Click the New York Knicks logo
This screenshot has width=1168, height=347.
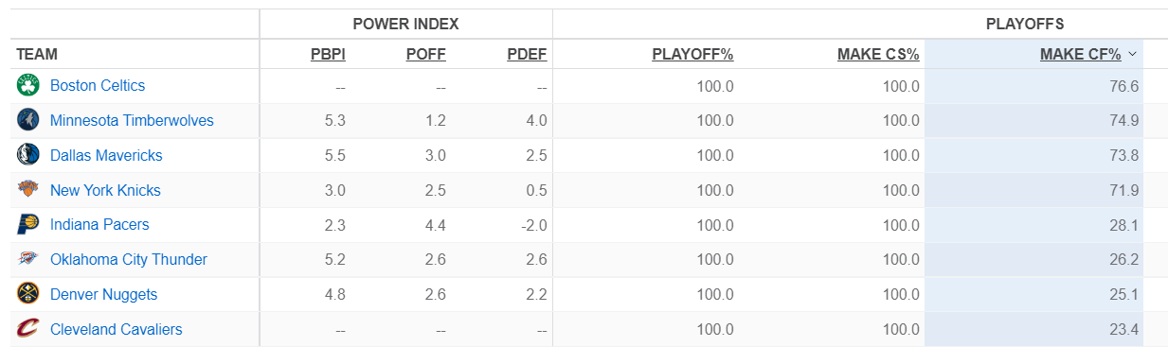[x=27, y=190]
